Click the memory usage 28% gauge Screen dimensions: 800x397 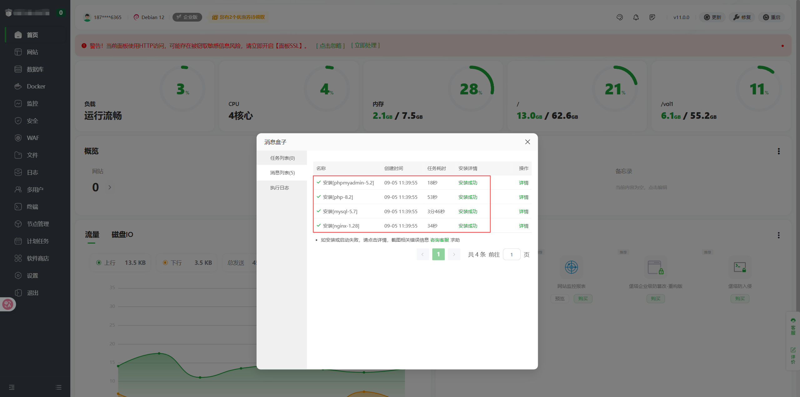pyautogui.click(x=471, y=89)
